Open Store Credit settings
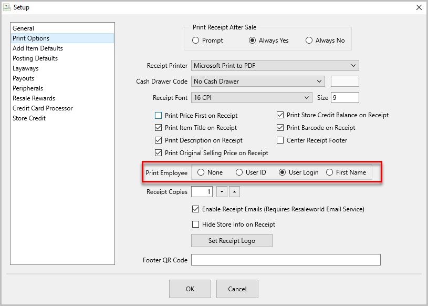 click(62, 118)
